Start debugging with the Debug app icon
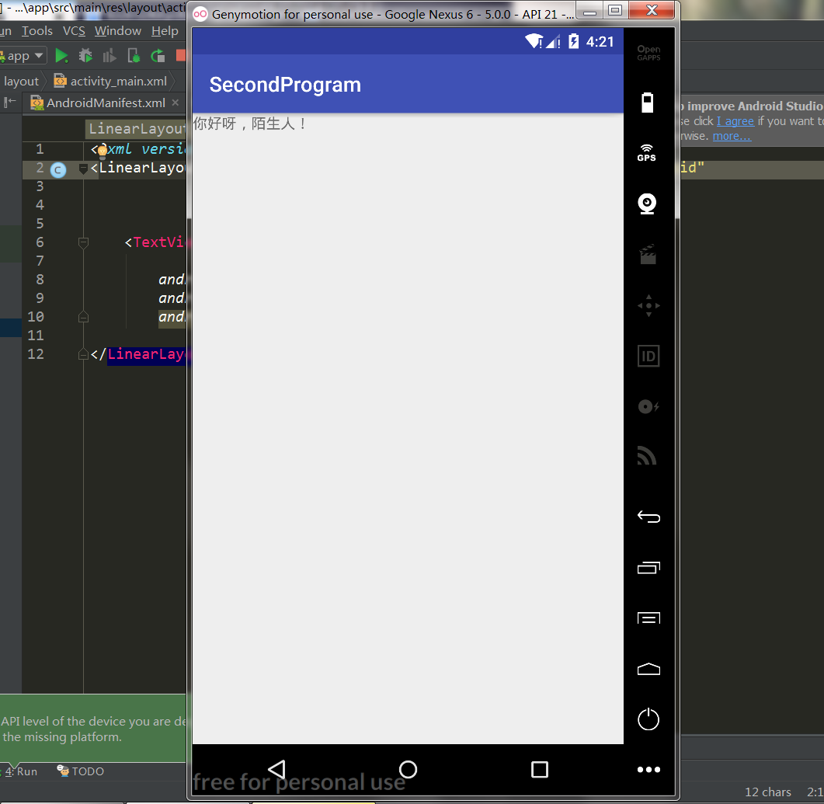This screenshot has width=824, height=804. (85, 56)
